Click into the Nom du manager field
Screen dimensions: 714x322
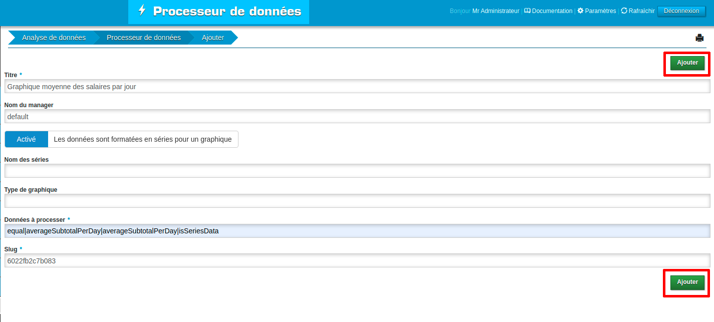tap(357, 117)
